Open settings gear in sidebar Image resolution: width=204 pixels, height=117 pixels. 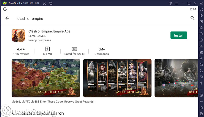tap(201, 95)
